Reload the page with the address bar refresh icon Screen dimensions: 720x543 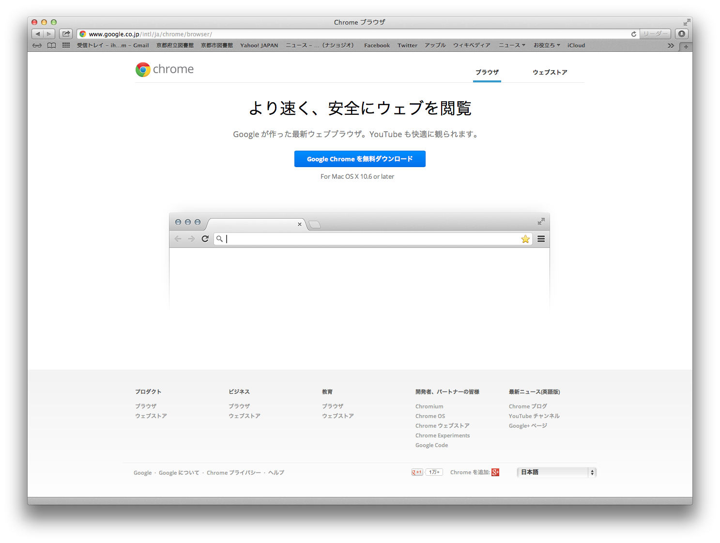click(633, 34)
